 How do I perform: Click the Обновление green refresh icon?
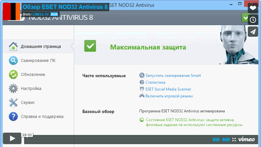point(13,74)
